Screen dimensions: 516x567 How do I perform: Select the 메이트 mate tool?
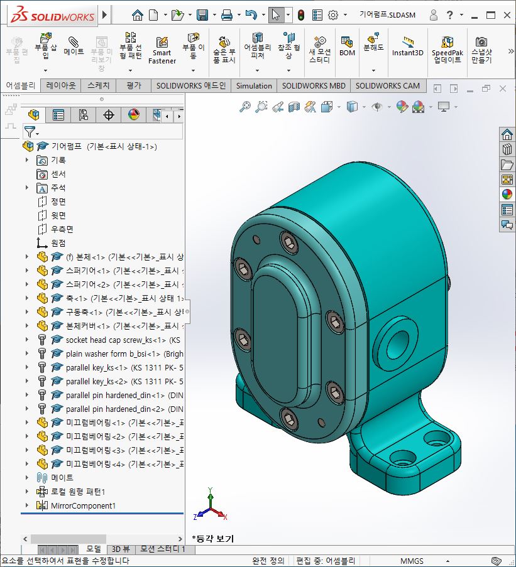tap(74, 46)
